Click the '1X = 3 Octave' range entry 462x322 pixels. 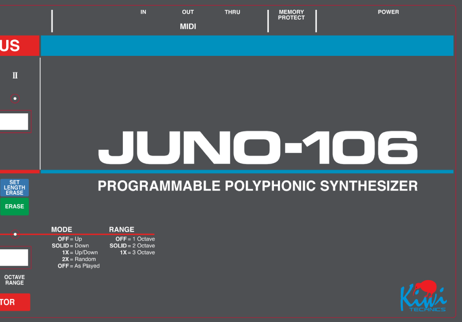click(137, 253)
